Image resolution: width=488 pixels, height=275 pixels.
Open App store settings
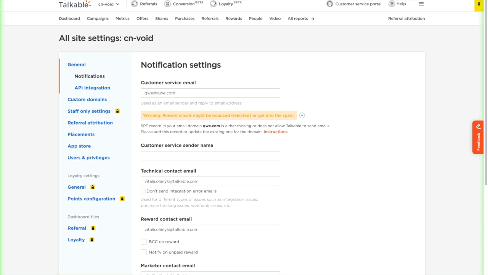coord(79,146)
